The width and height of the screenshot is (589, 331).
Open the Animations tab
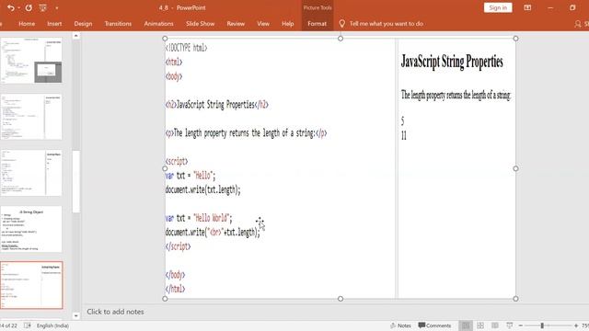[158, 23]
